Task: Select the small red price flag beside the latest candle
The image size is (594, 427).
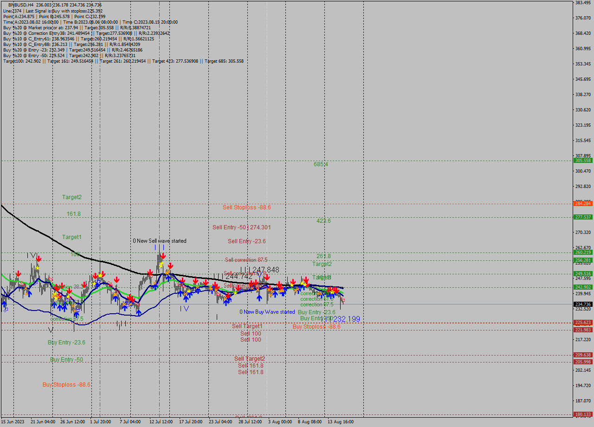Action: (343, 300)
